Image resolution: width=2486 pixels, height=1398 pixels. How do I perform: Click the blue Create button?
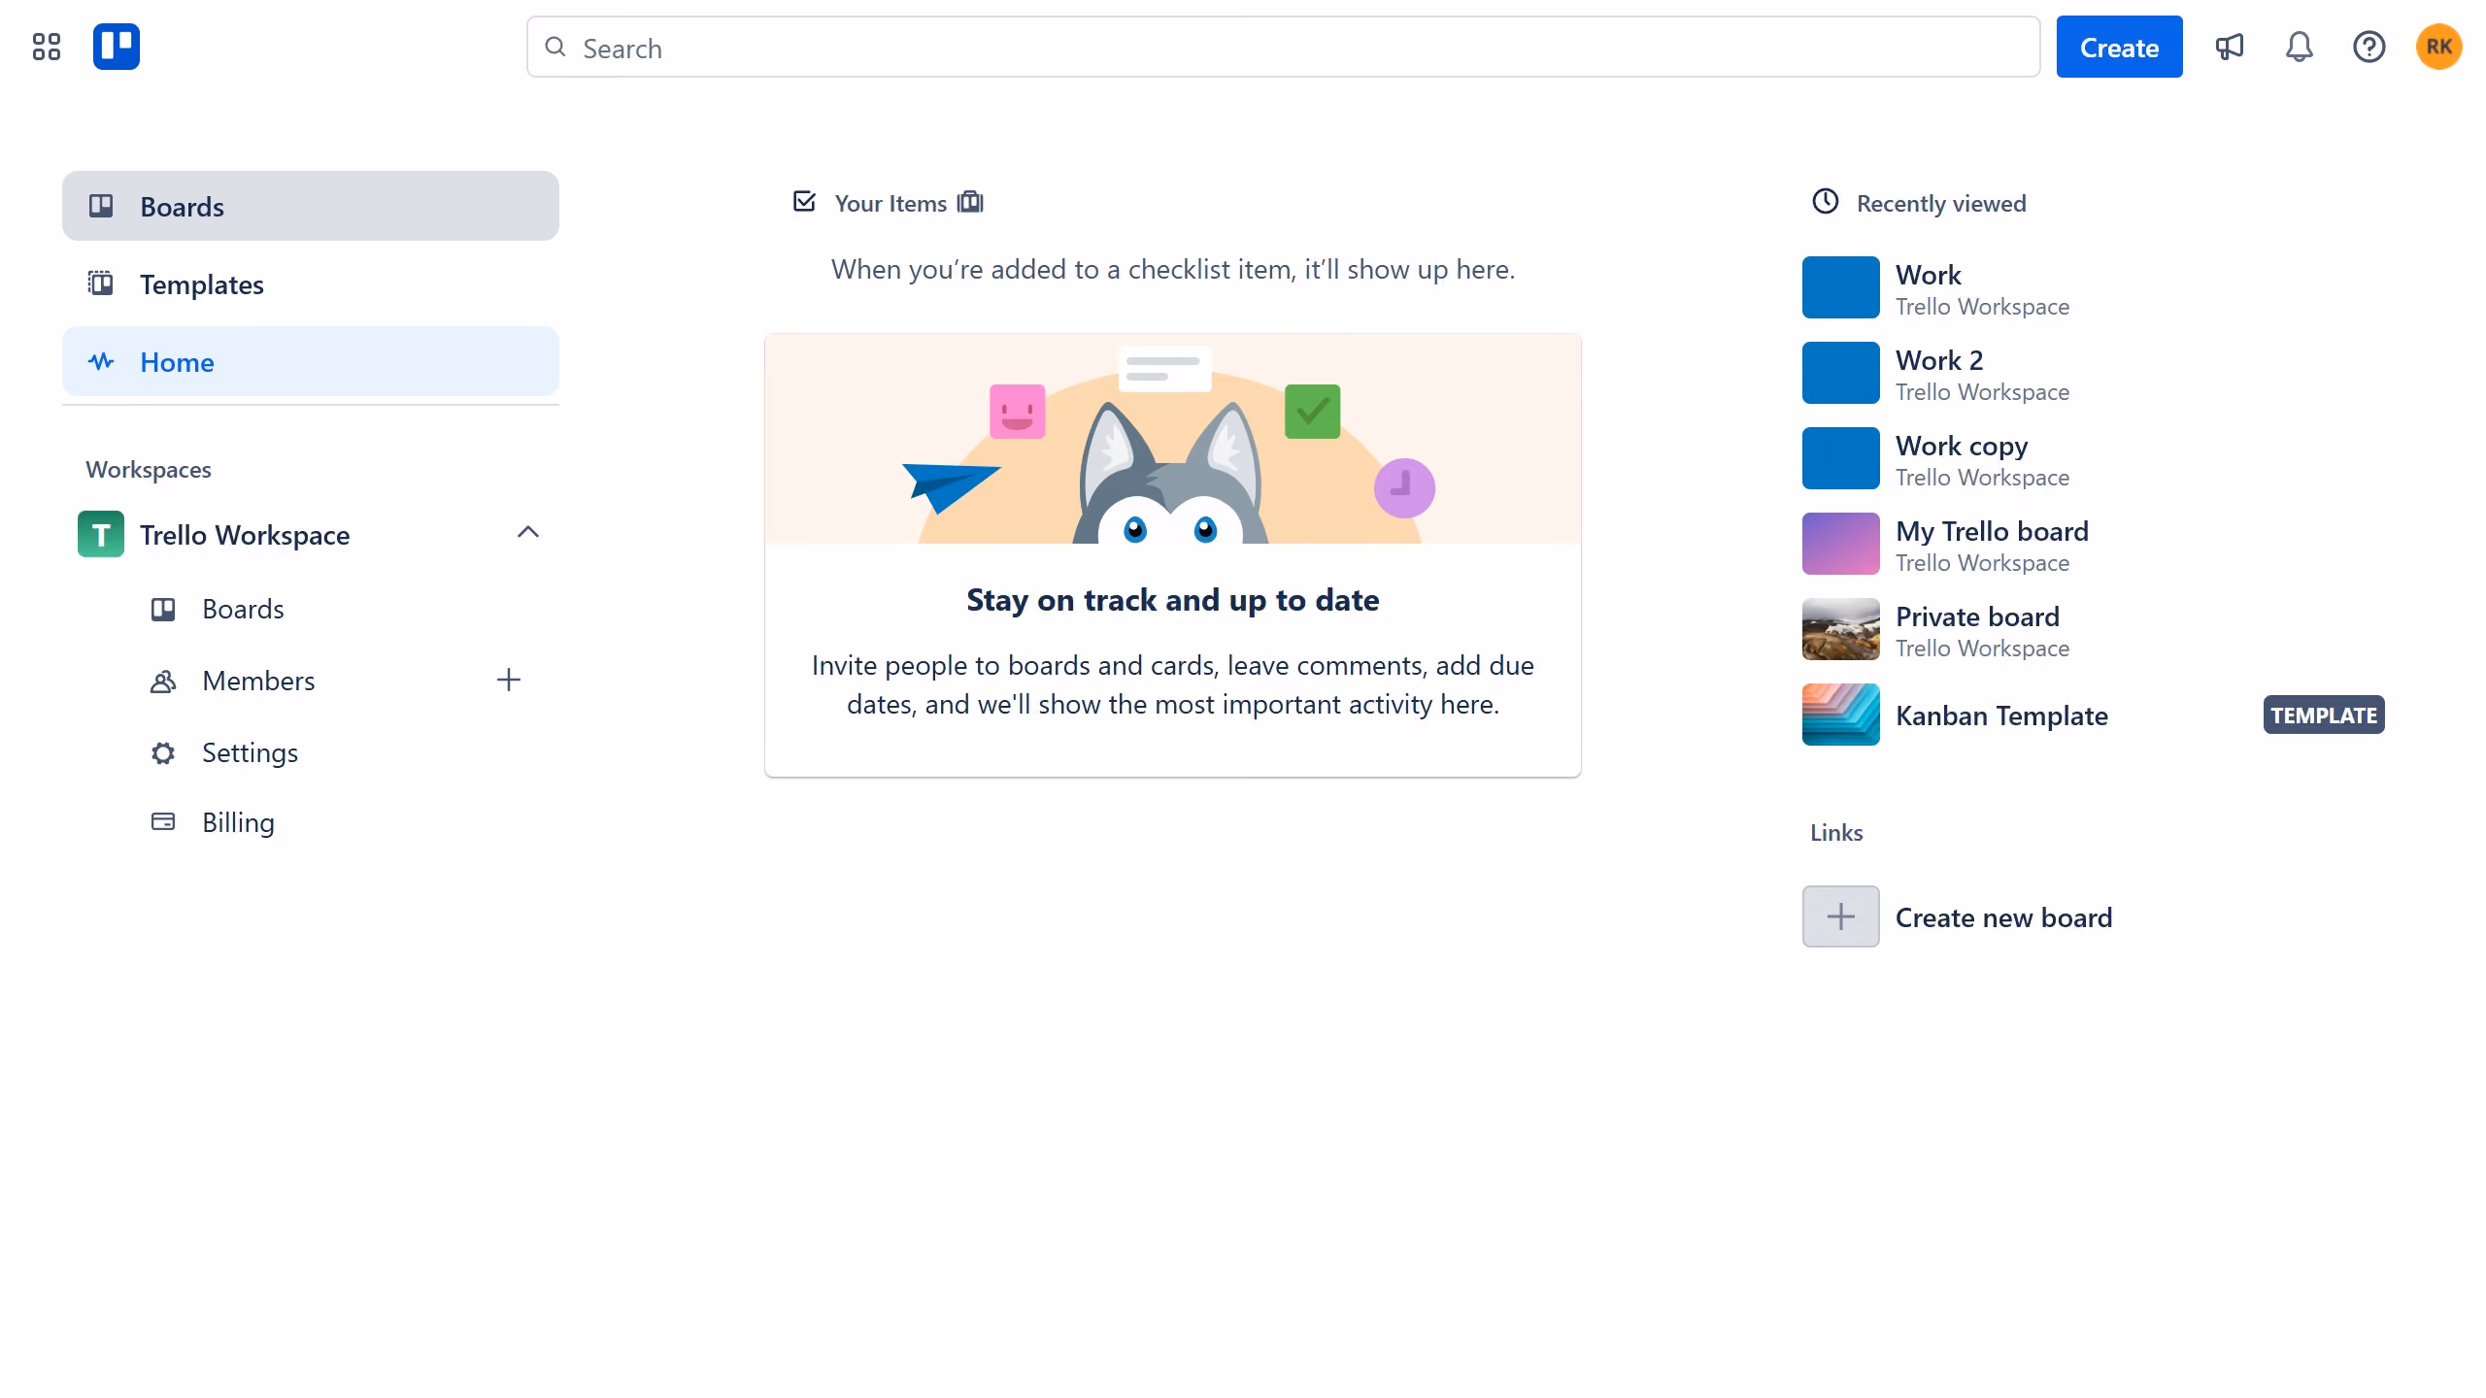pos(2119,47)
